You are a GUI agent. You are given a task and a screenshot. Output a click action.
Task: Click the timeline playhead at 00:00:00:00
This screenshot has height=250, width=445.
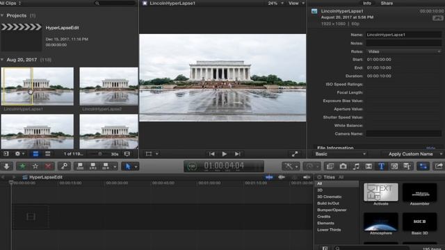(x=11, y=183)
